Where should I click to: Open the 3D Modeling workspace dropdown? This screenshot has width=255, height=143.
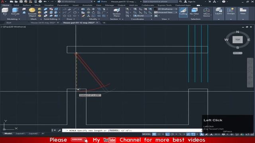75,2
